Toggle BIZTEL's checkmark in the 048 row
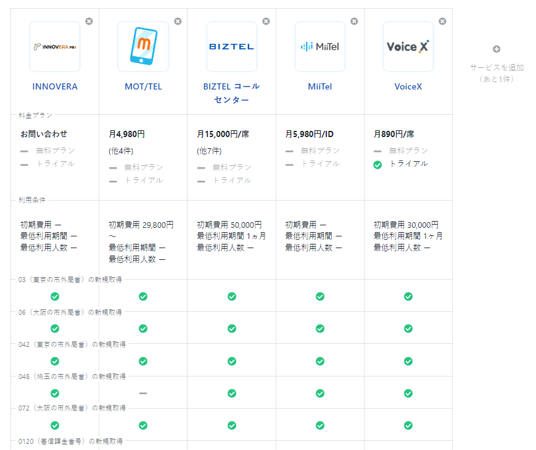This screenshot has height=450, width=536. click(x=231, y=393)
